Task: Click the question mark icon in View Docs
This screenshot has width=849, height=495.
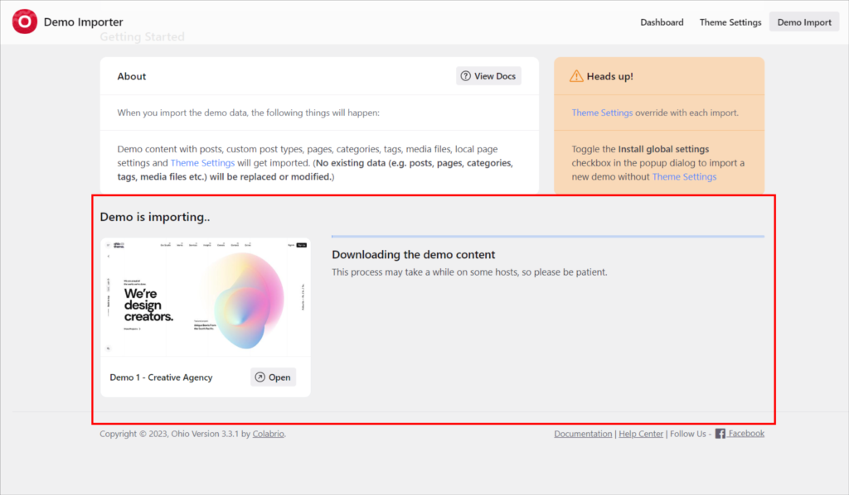Action: point(465,76)
